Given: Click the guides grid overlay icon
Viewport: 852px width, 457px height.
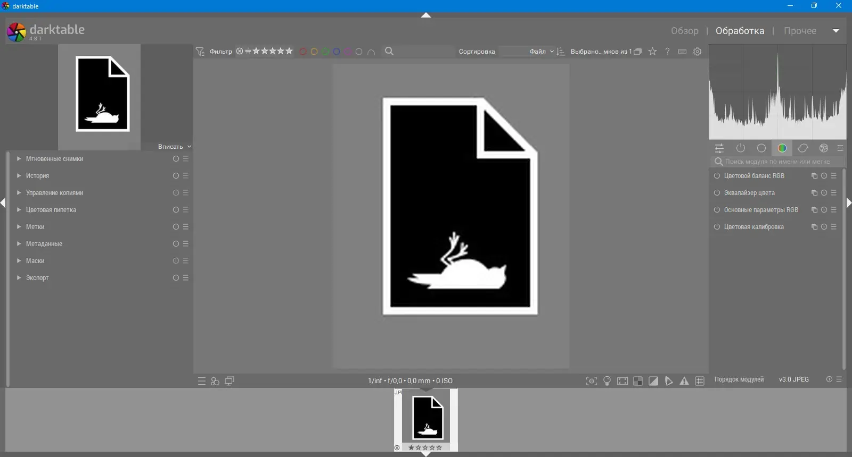Looking at the screenshot, I should coord(700,381).
